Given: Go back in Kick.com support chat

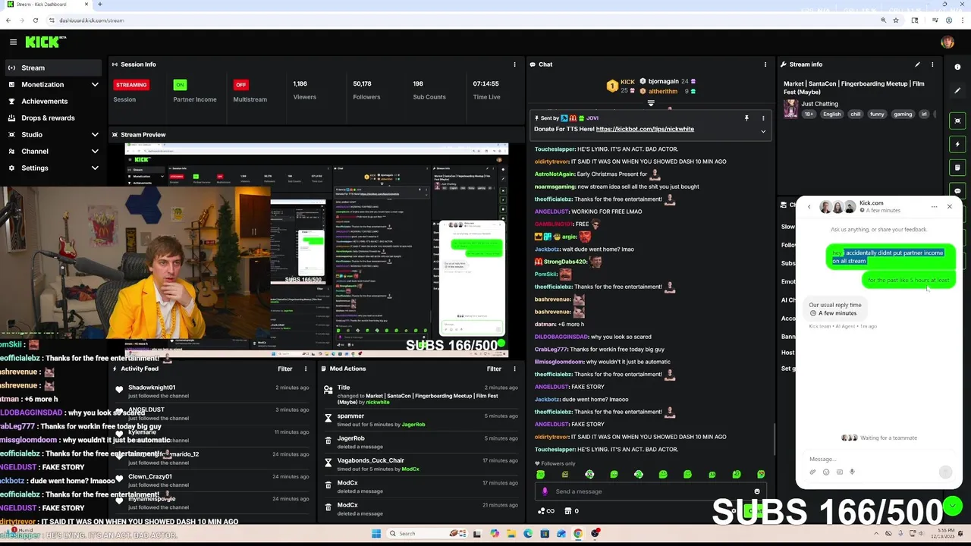Looking at the screenshot, I should [809, 206].
